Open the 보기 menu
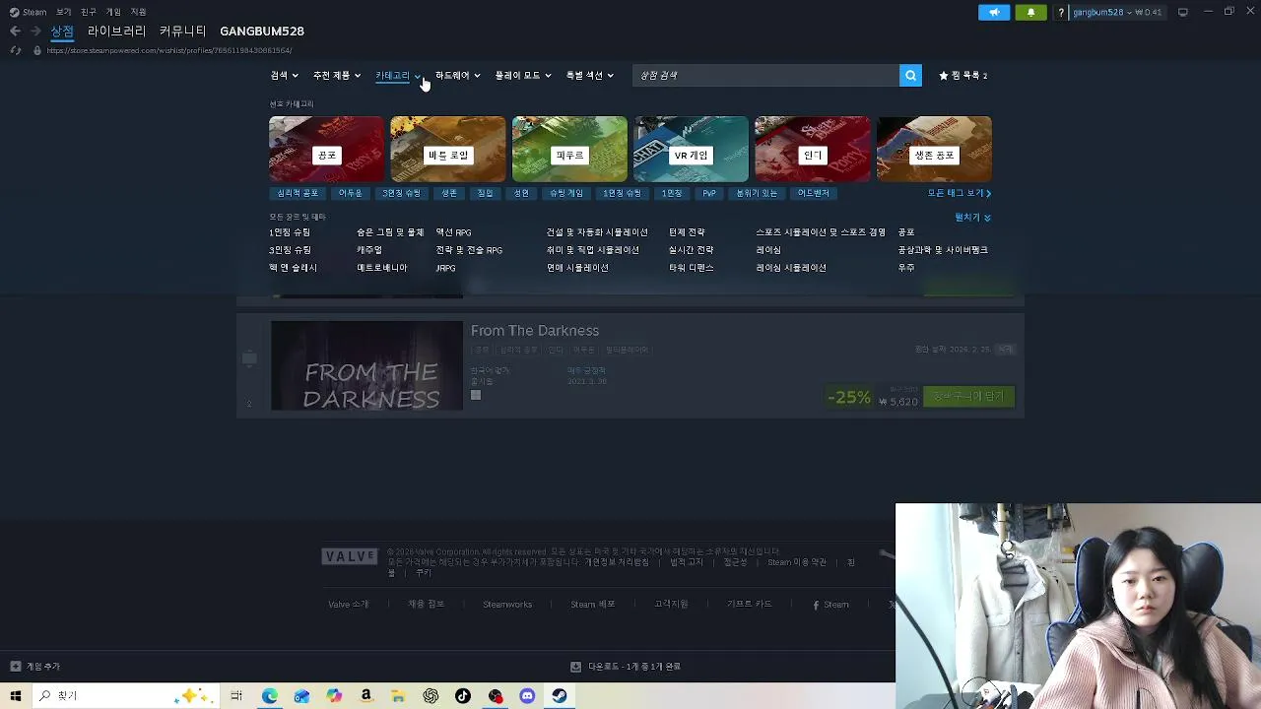1261x709 pixels. pos(63,12)
